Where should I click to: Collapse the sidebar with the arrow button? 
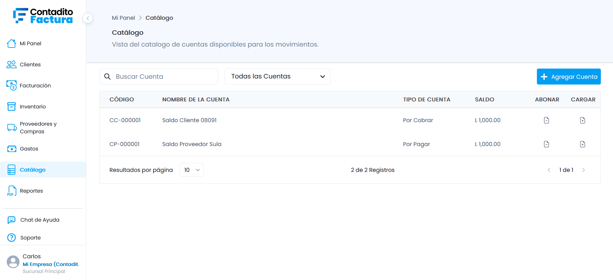[88, 18]
